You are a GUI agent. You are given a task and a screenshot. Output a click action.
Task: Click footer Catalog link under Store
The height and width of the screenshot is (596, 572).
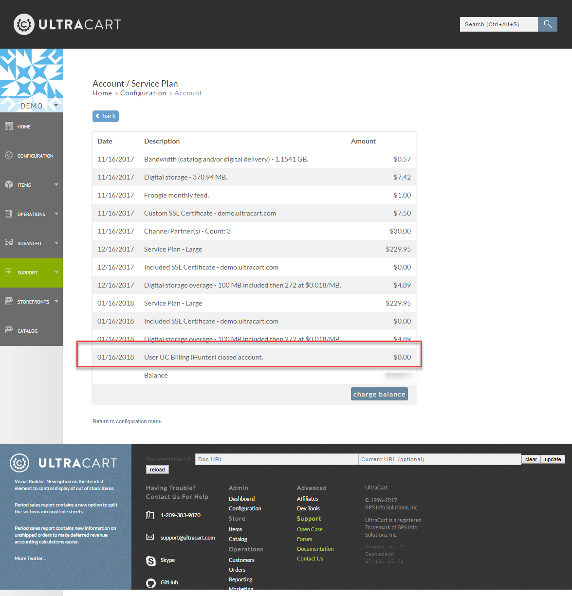coord(238,539)
